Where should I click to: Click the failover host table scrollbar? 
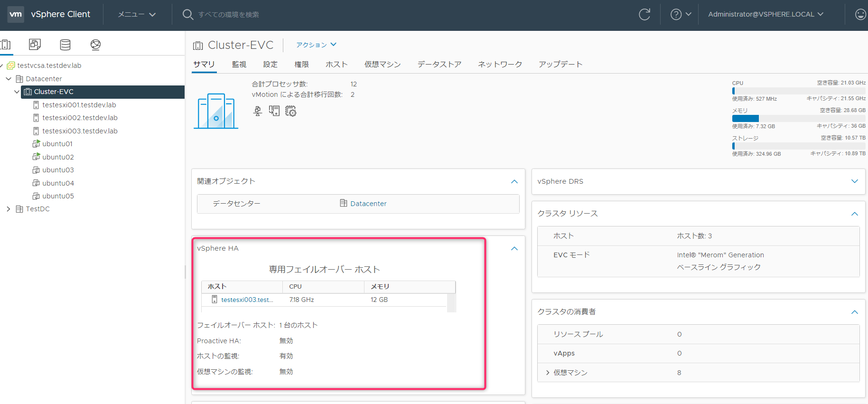(x=451, y=302)
